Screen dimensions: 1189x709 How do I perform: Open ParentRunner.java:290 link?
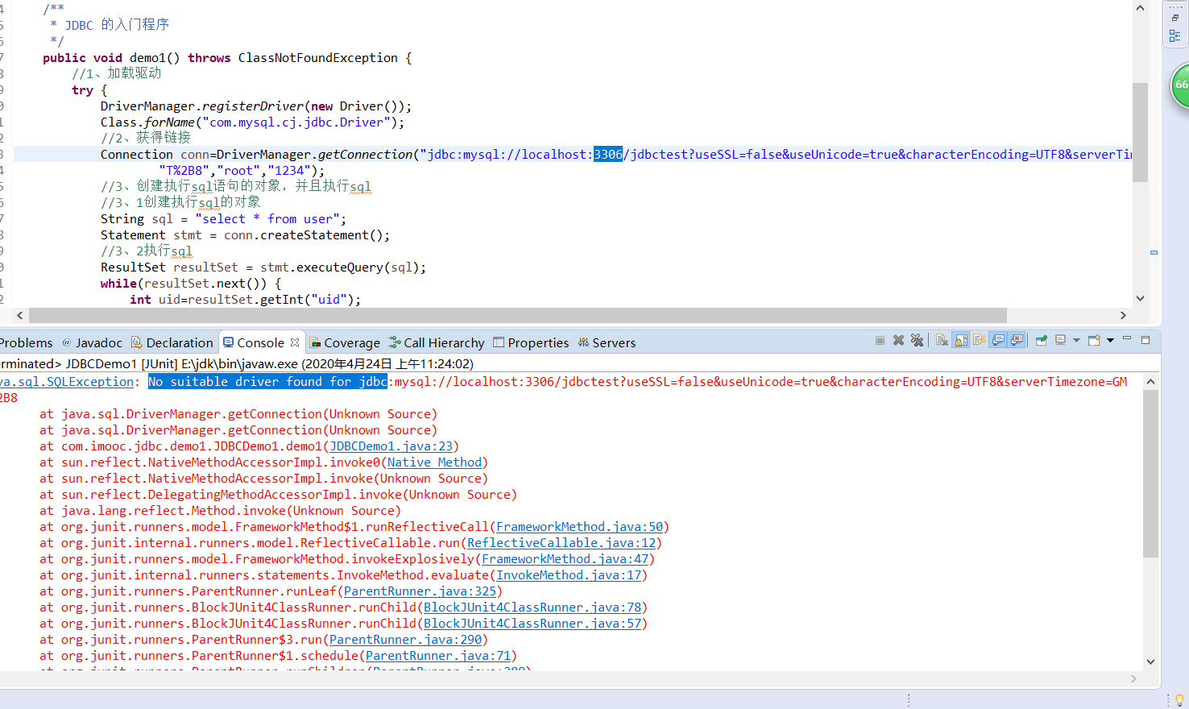point(406,640)
